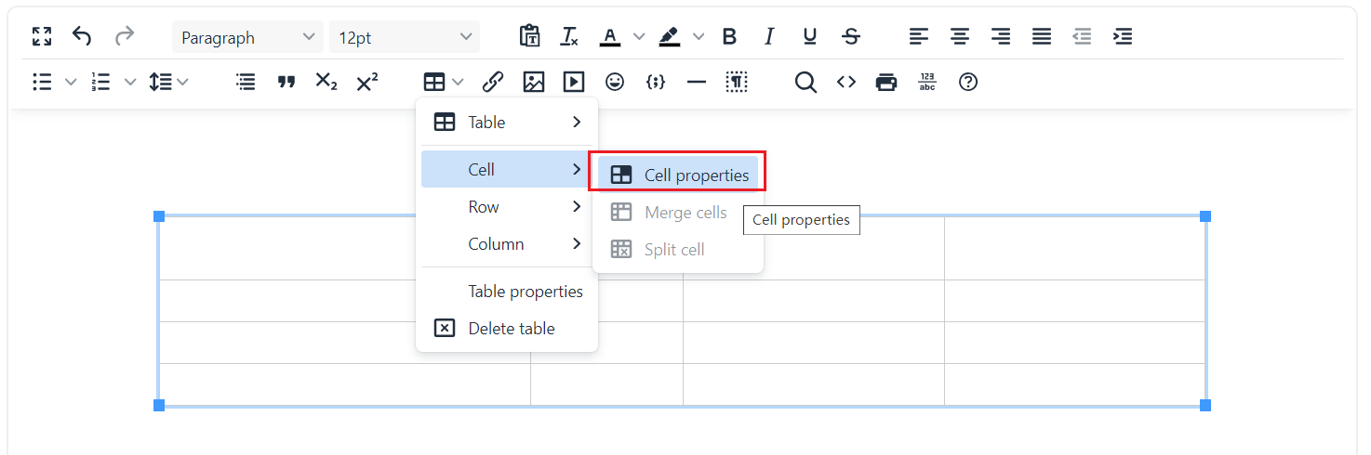
Task: Click the paste as text icon
Action: pyautogui.click(x=529, y=37)
